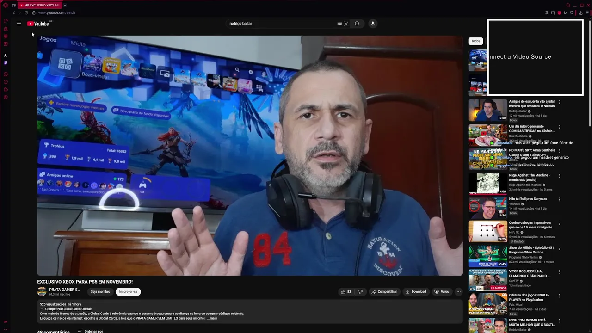This screenshot has height=333, width=592.
Task: Open options for Show do Milhão video
Action: [x=560, y=248]
